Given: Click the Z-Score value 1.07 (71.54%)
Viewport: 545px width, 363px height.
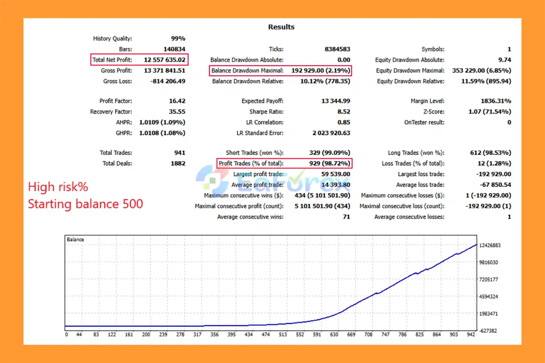Looking at the screenshot, I should click(490, 112).
